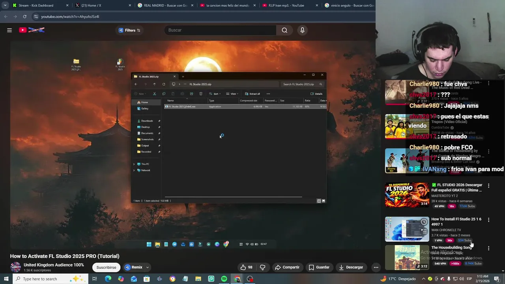Switch to details list view in video's explorer
Viewport: 505px width, 284px height.
click(319, 201)
